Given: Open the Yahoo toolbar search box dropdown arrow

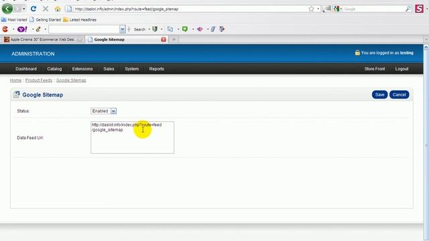Looking at the screenshot, I should [122, 29].
